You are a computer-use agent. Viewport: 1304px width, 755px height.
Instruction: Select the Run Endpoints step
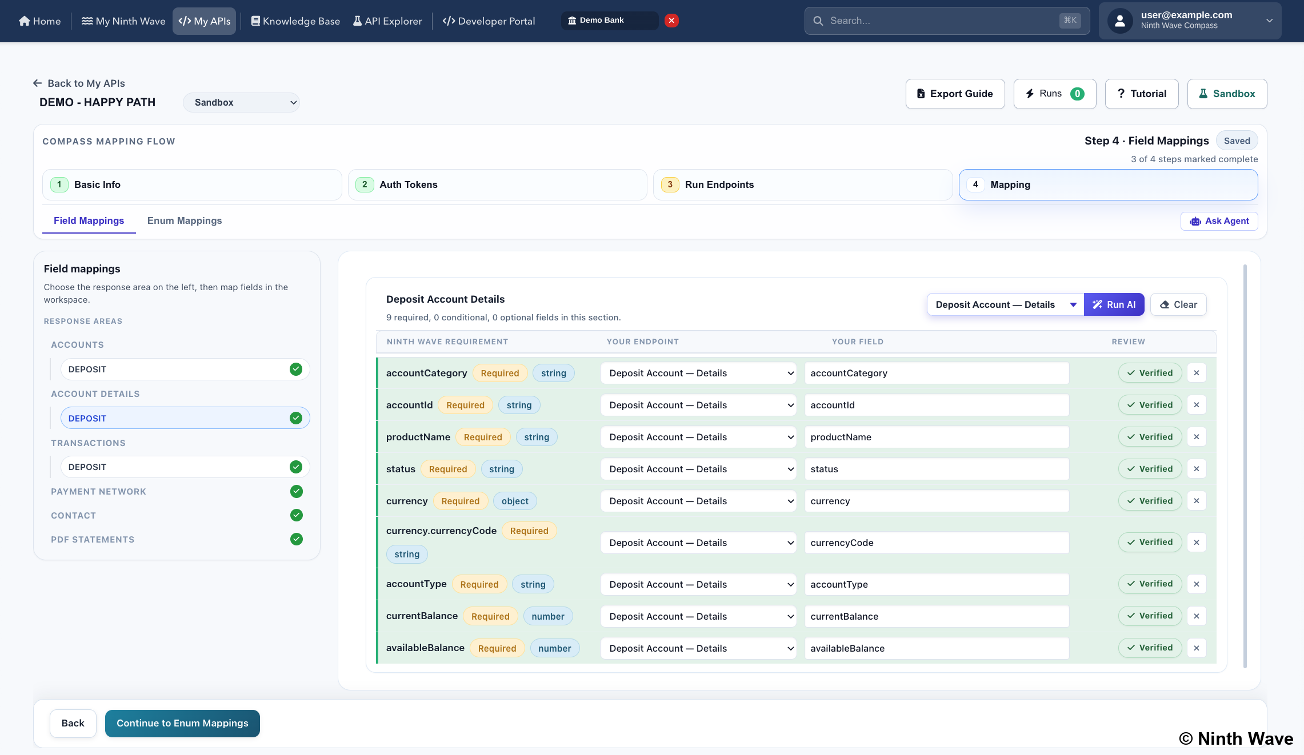(x=802, y=184)
